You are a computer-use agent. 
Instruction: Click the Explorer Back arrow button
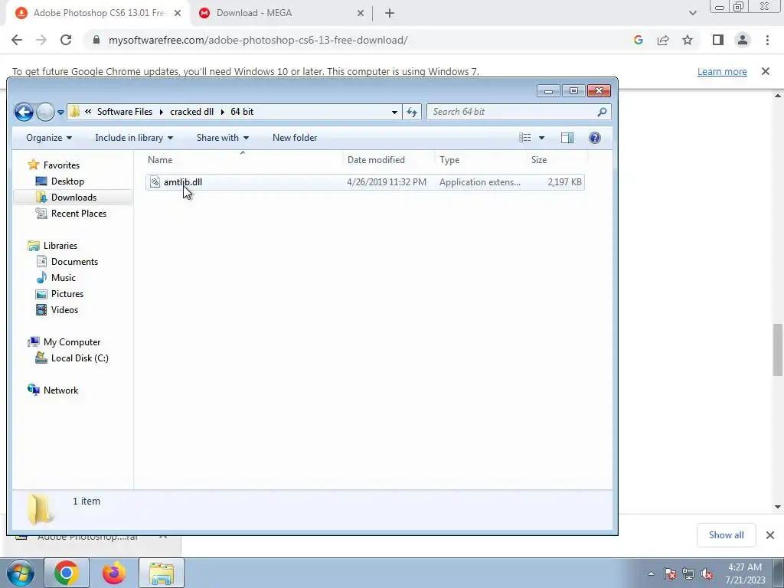pyautogui.click(x=24, y=112)
